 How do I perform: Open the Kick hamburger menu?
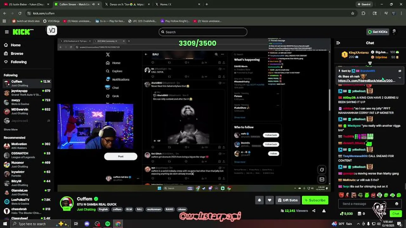[7, 32]
